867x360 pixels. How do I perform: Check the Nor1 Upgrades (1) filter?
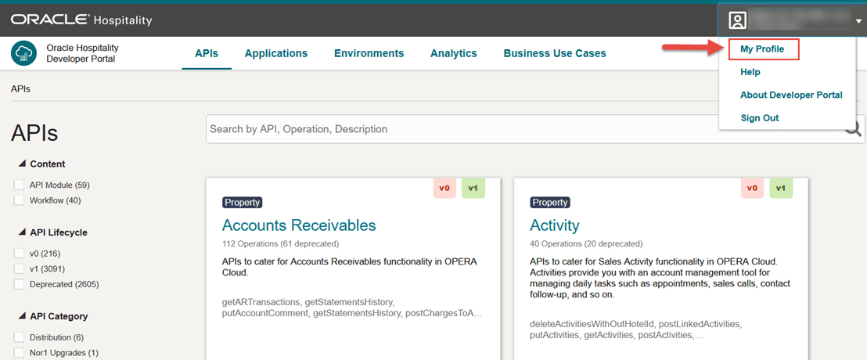pyautogui.click(x=20, y=353)
